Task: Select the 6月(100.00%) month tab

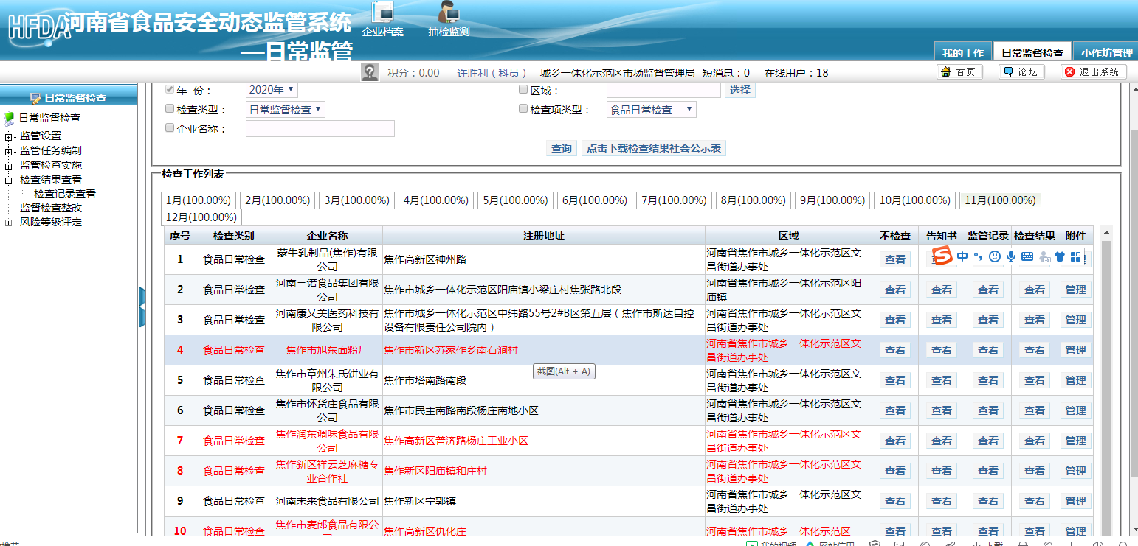Action: point(596,200)
